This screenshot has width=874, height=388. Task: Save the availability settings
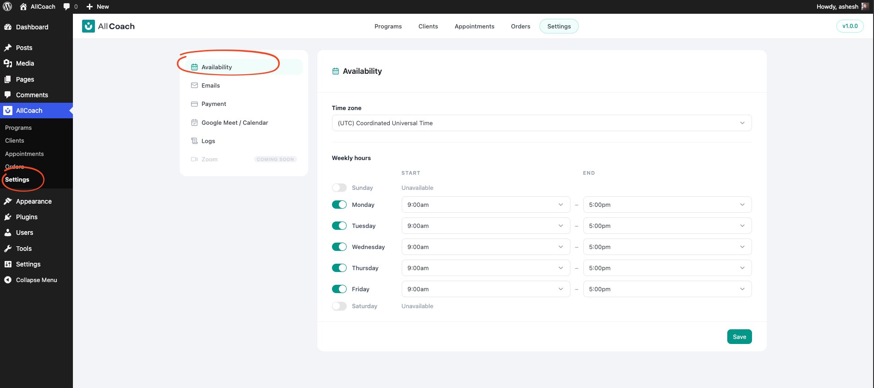(739, 337)
